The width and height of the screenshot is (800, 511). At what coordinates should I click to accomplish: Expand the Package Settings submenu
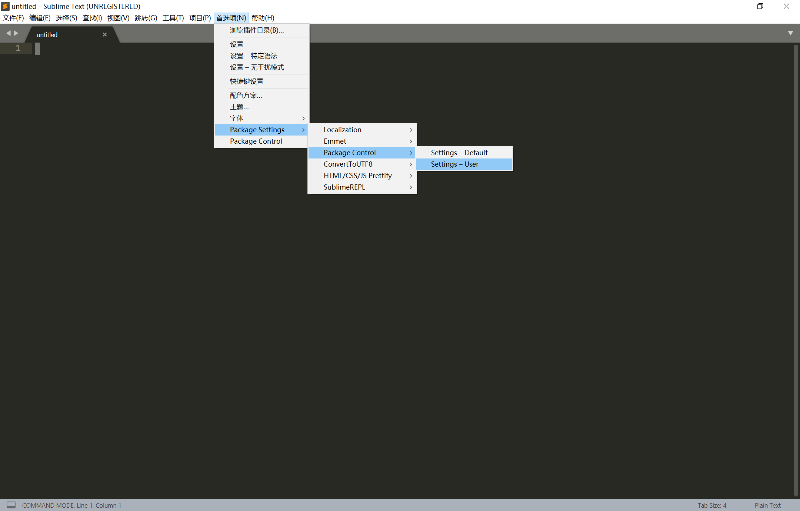pos(261,130)
